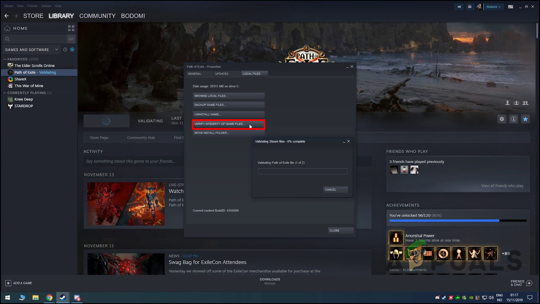Open the Help menu

point(58,6)
